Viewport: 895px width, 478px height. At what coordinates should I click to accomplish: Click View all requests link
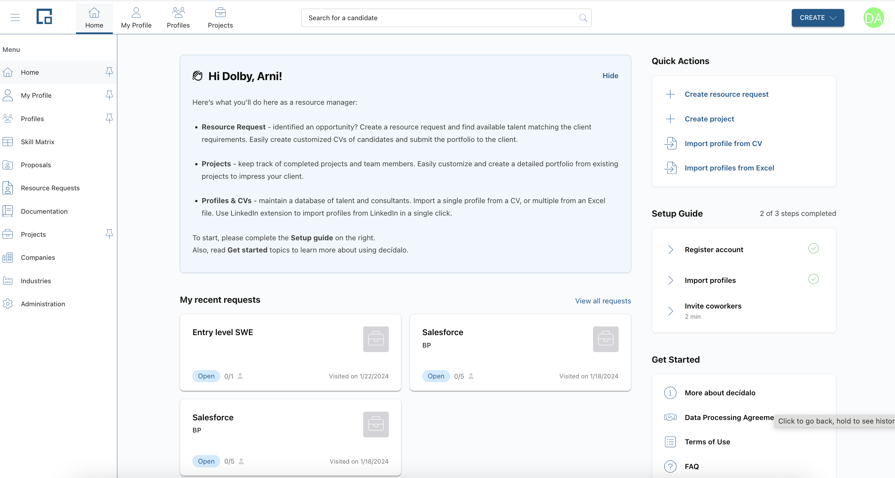[603, 301]
